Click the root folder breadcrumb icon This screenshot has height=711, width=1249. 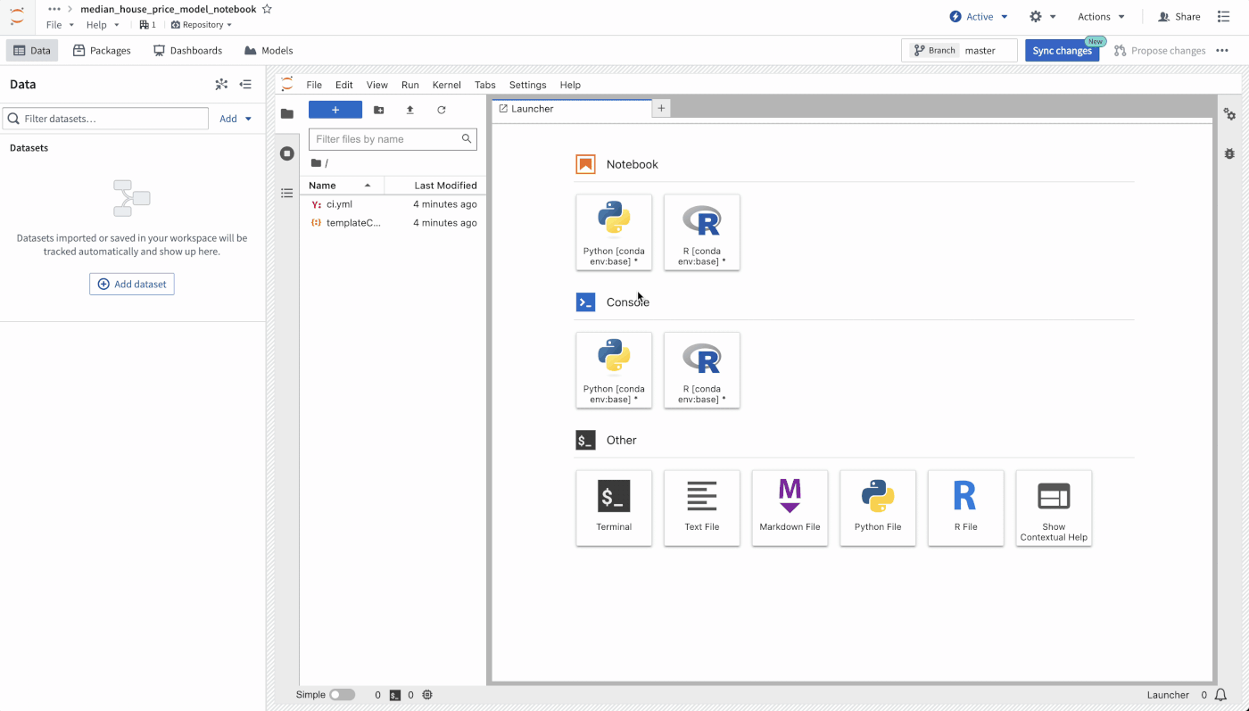click(316, 163)
